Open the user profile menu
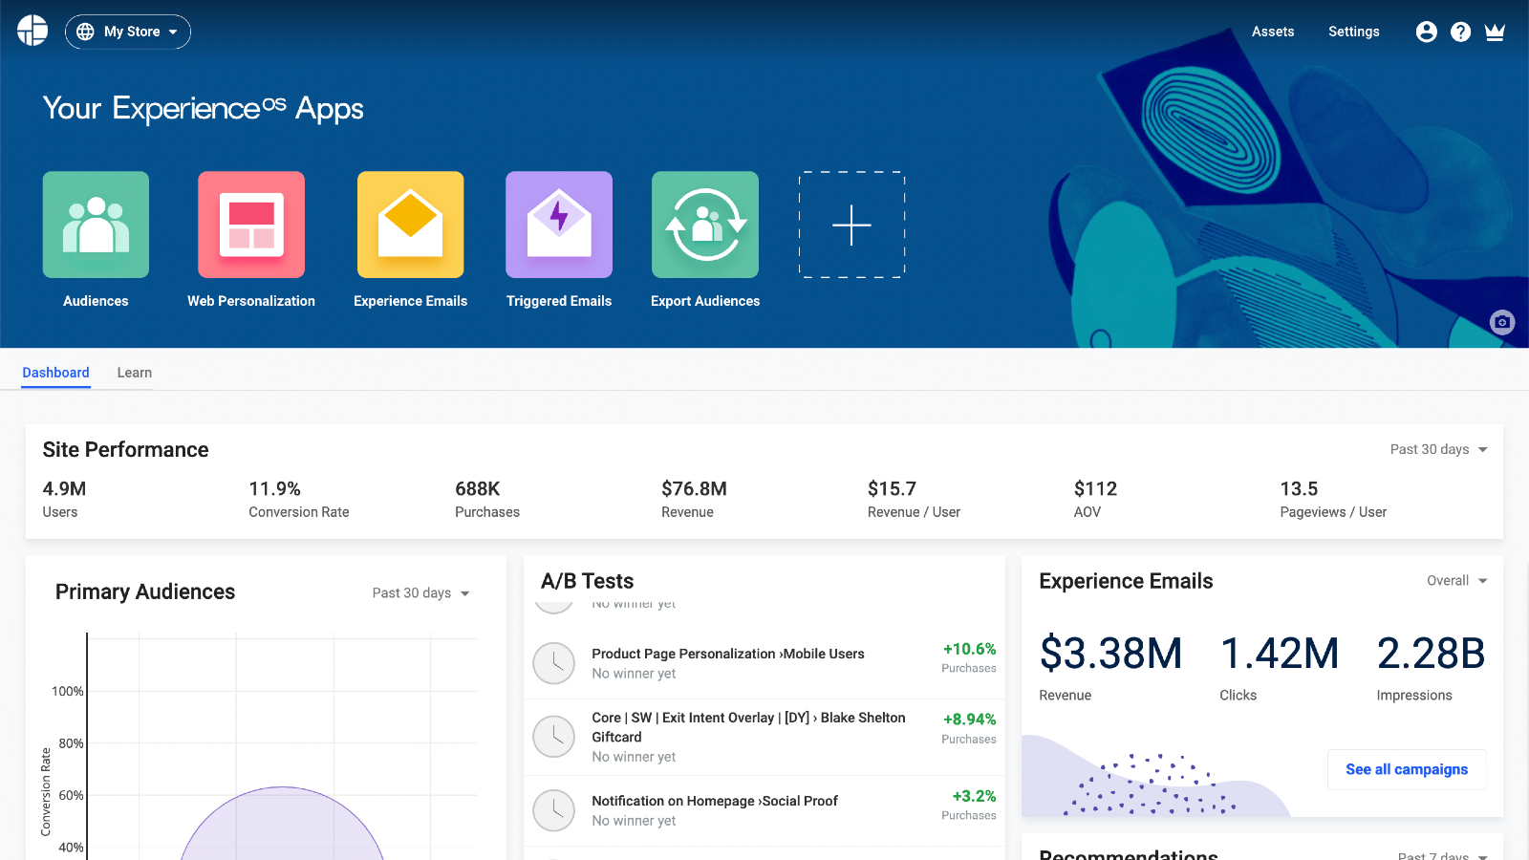The image size is (1529, 860). pyautogui.click(x=1426, y=31)
